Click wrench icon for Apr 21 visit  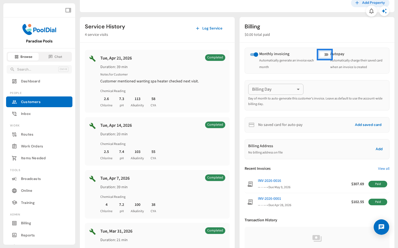(93, 58)
